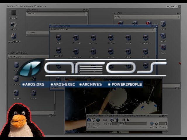Click the MPlayer pause button
The height and width of the screenshot is (140, 187).
coord(93,124)
